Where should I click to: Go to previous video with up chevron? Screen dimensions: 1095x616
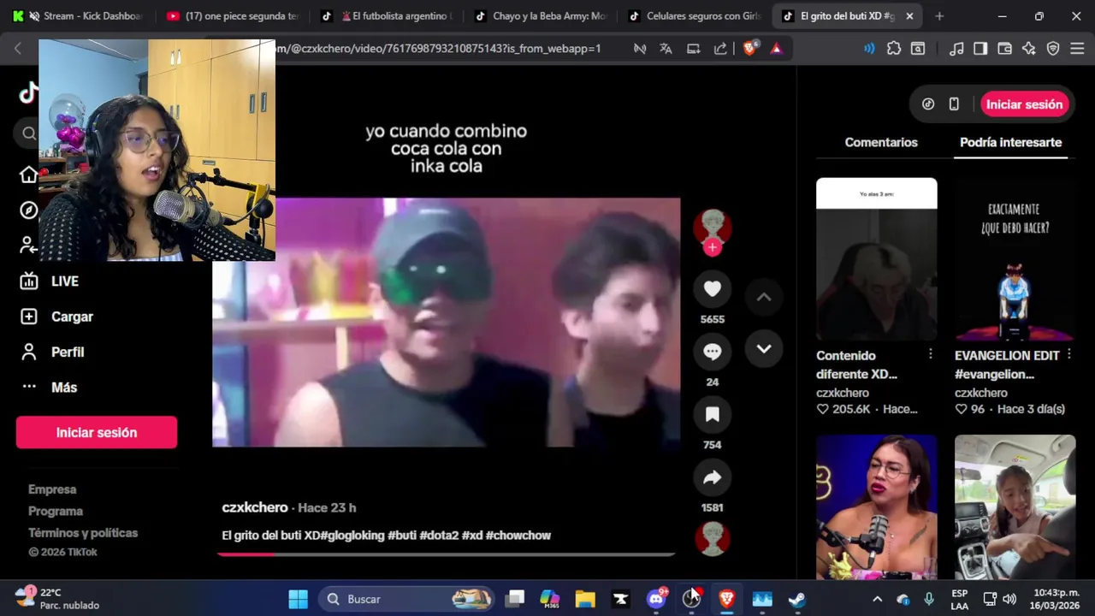(764, 297)
